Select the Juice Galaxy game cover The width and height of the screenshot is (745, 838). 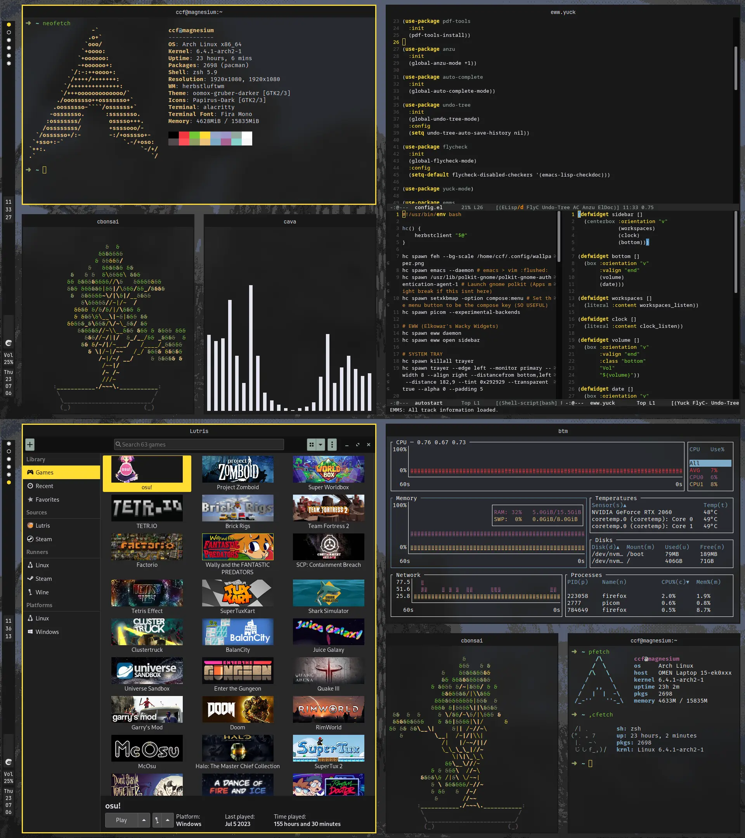tap(328, 632)
